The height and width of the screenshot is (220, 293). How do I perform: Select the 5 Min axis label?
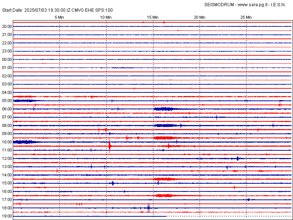[59, 17]
